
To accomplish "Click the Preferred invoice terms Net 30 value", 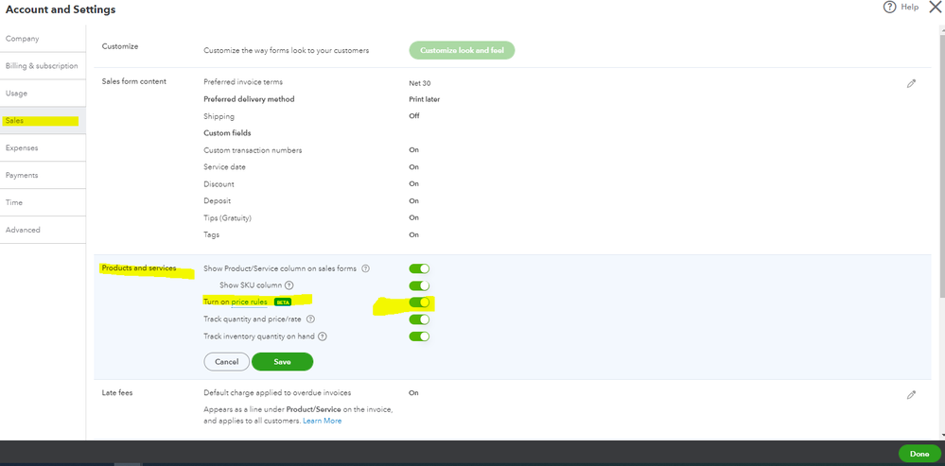I will pyautogui.click(x=419, y=84).
